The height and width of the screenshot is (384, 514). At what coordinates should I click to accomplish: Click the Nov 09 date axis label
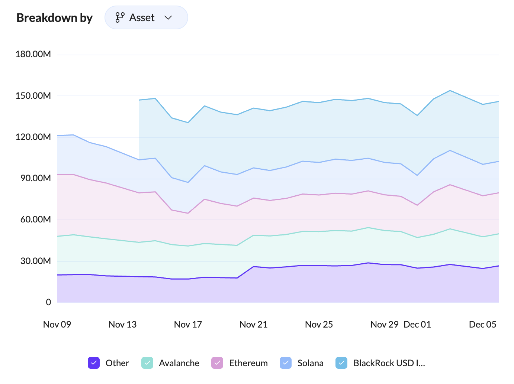[x=57, y=324]
